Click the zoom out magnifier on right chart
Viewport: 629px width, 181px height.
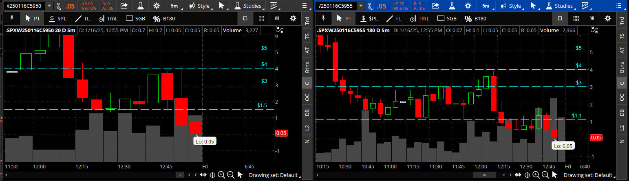545,175
